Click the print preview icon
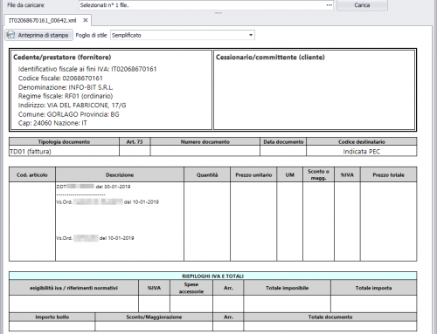437x334 pixels. (11, 35)
